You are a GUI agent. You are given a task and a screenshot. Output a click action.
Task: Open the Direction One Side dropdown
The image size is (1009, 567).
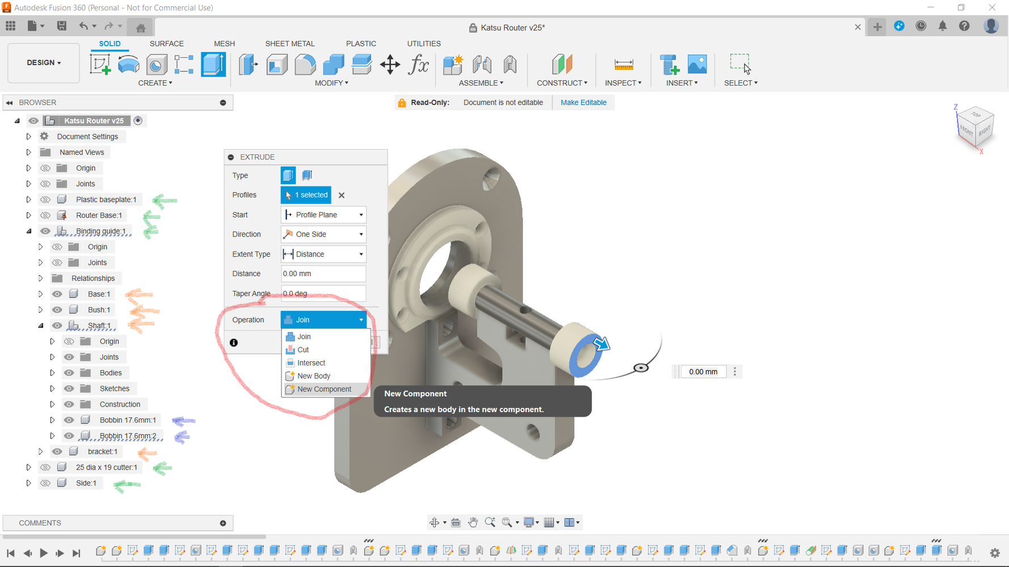(x=323, y=234)
